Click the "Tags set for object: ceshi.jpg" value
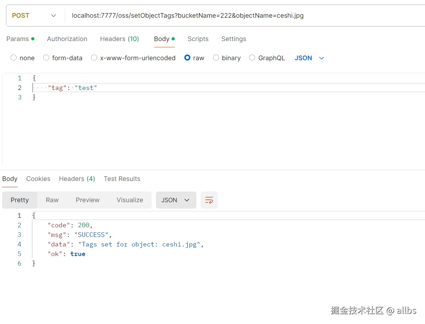Viewport: 425px width, 324px height. (x=139, y=244)
